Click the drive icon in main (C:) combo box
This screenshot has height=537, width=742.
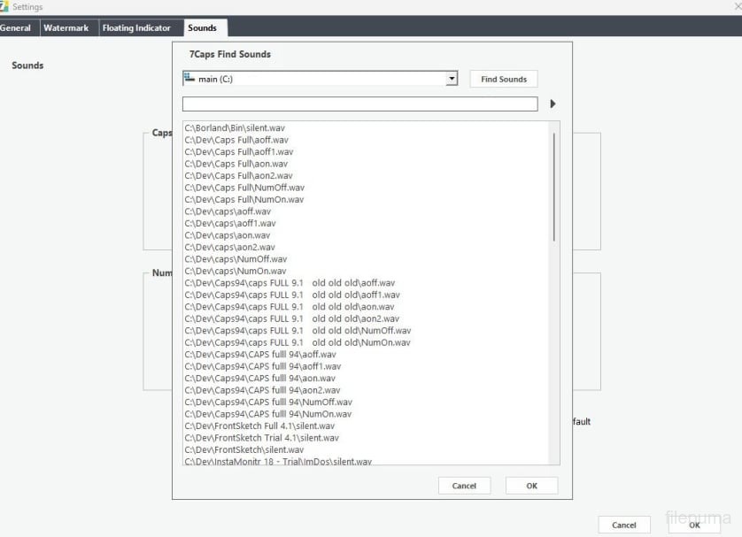click(189, 79)
